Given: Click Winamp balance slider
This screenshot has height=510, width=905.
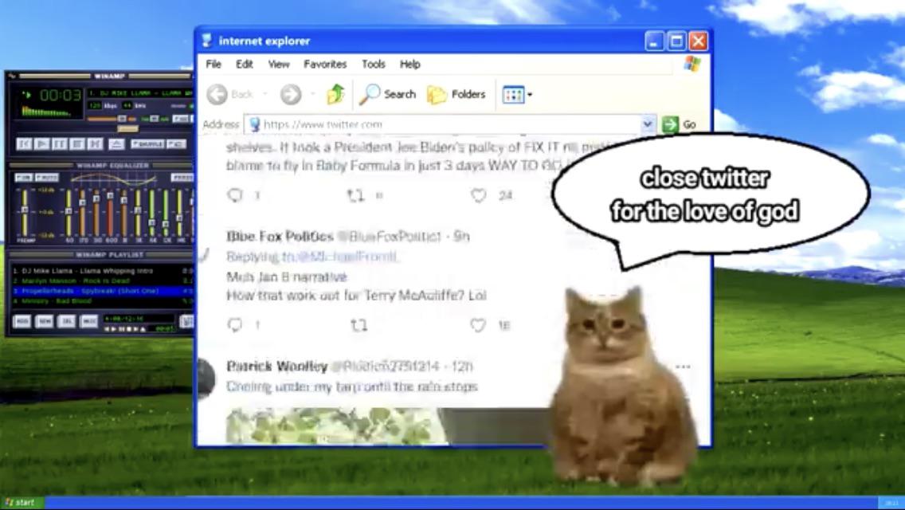Looking at the screenshot, I should pos(155,119).
